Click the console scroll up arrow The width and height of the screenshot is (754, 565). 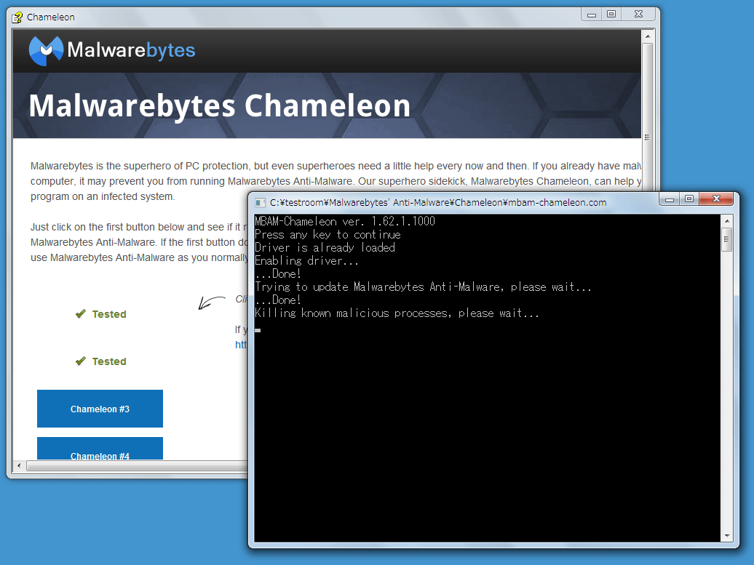(x=727, y=221)
